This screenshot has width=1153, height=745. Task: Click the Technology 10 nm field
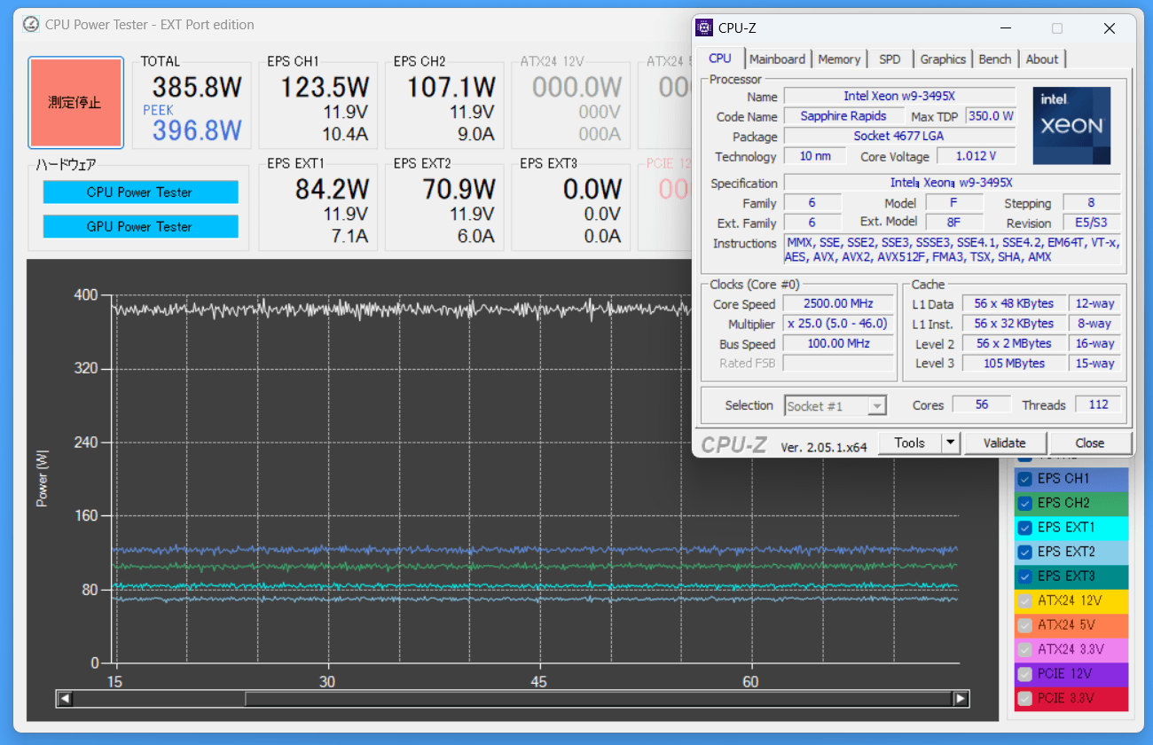click(816, 156)
